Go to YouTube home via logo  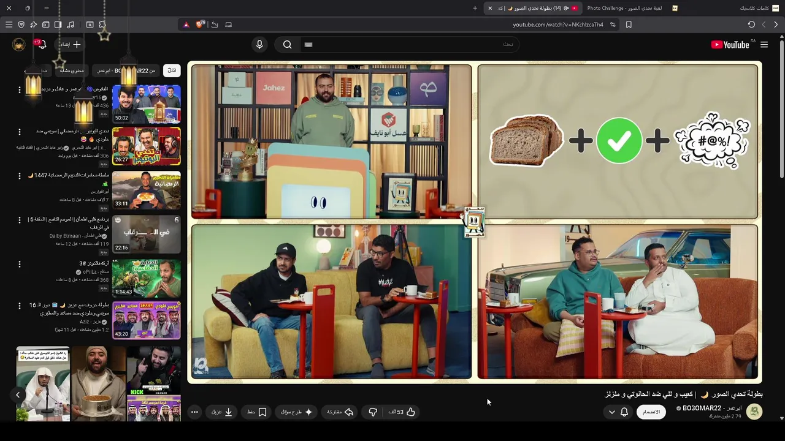(x=730, y=45)
